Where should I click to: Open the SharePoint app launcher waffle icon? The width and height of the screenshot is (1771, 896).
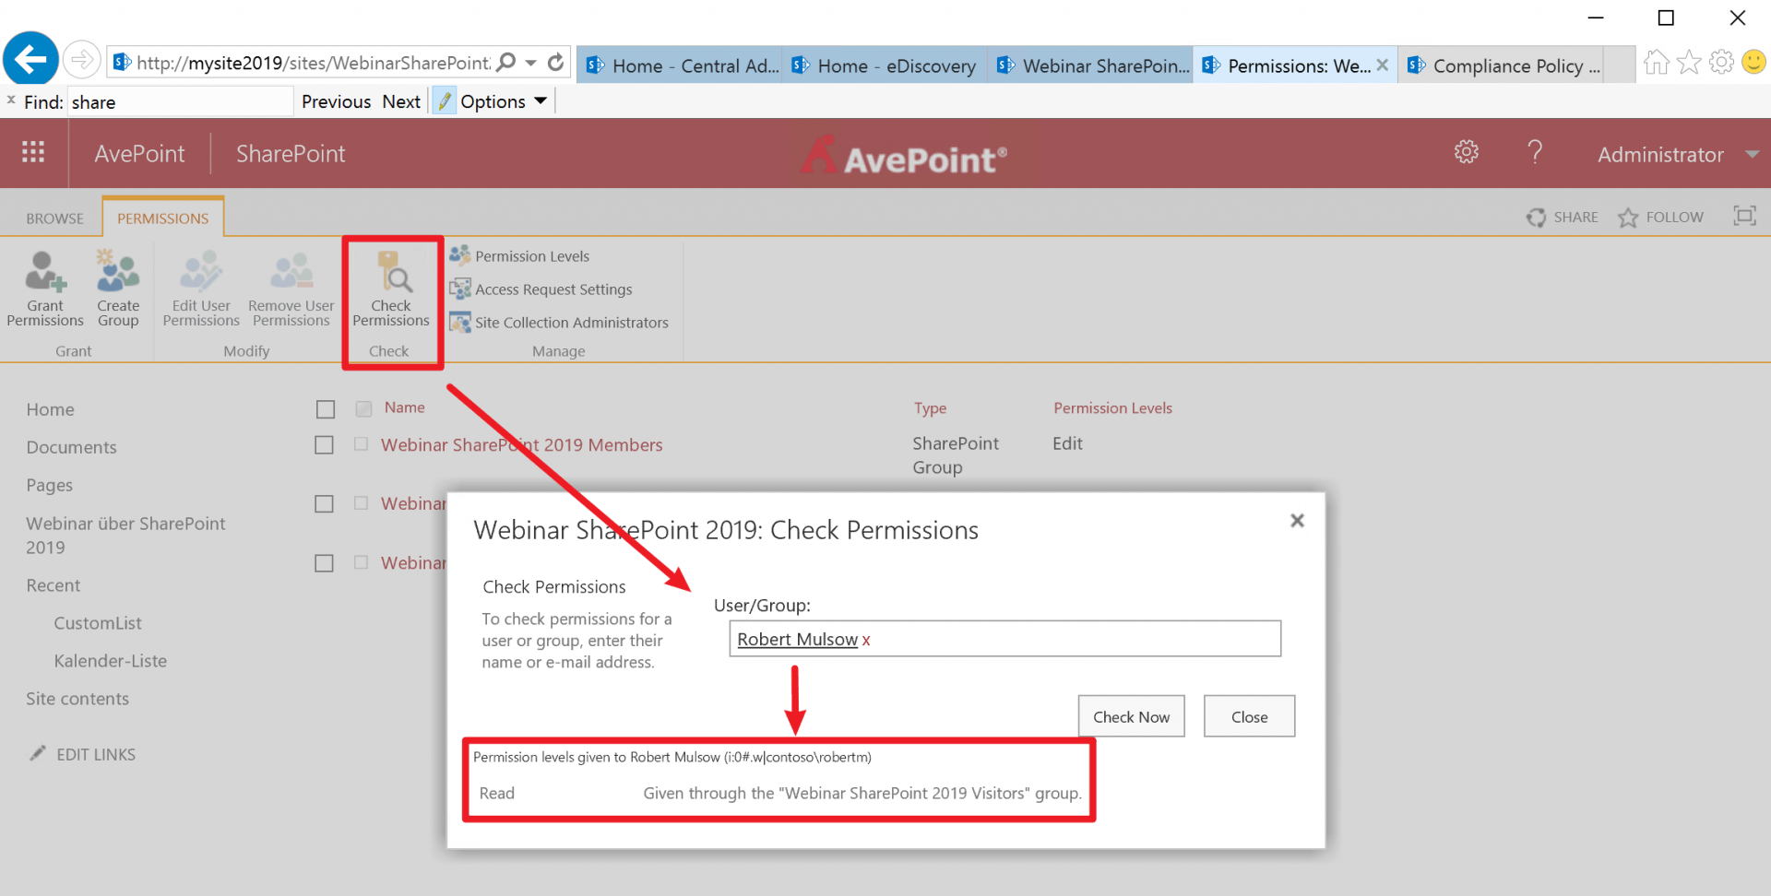[x=34, y=152]
